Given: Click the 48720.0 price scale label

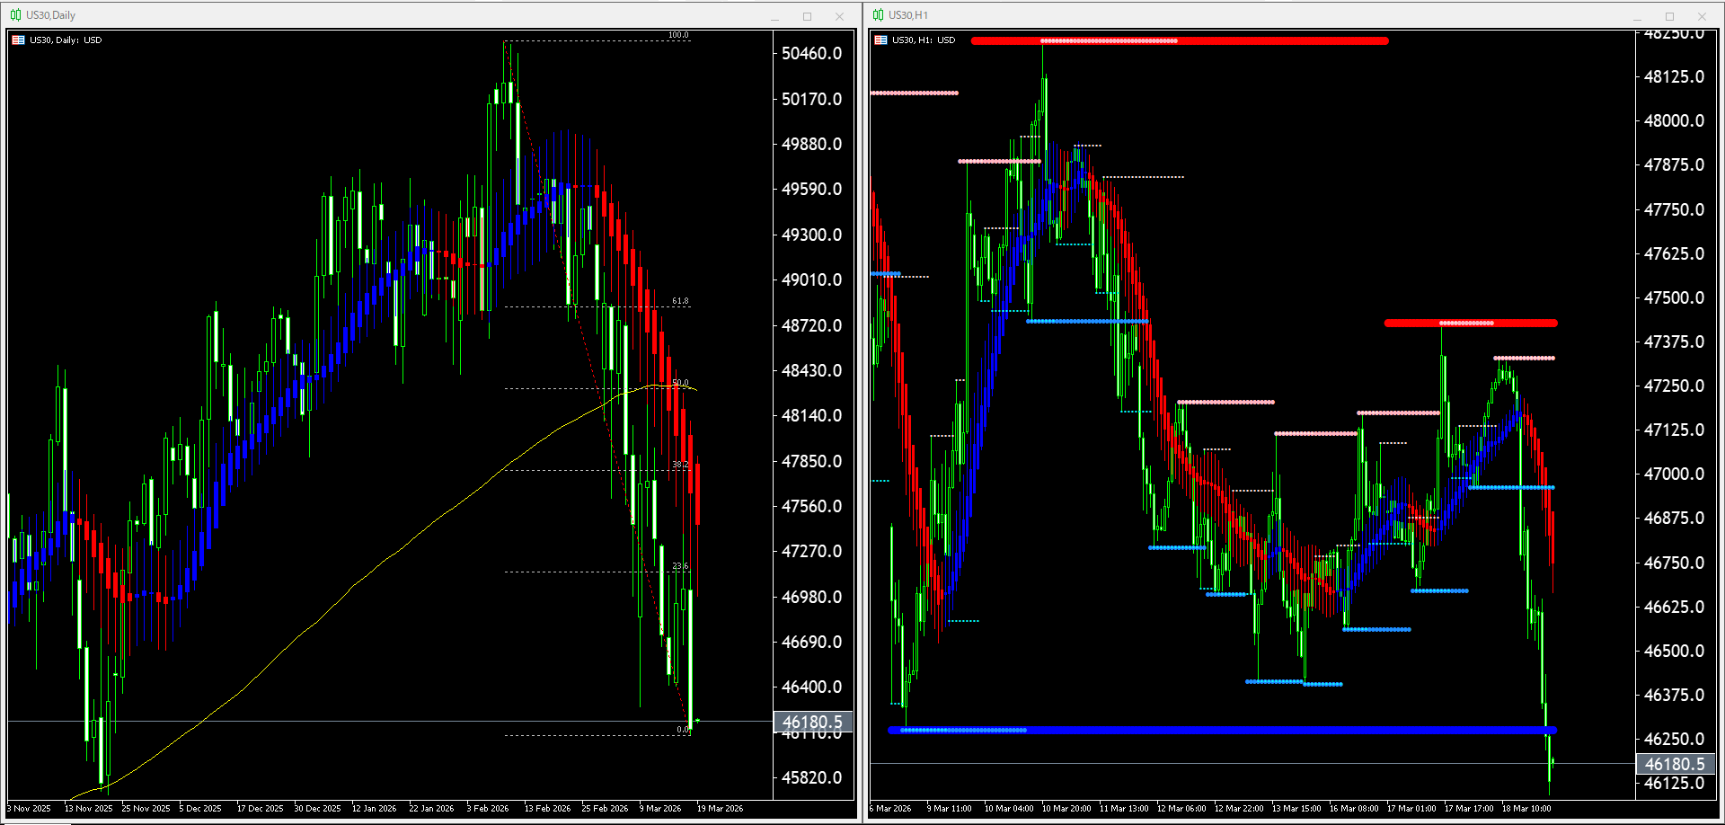Looking at the screenshot, I should click(x=812, y=325).
